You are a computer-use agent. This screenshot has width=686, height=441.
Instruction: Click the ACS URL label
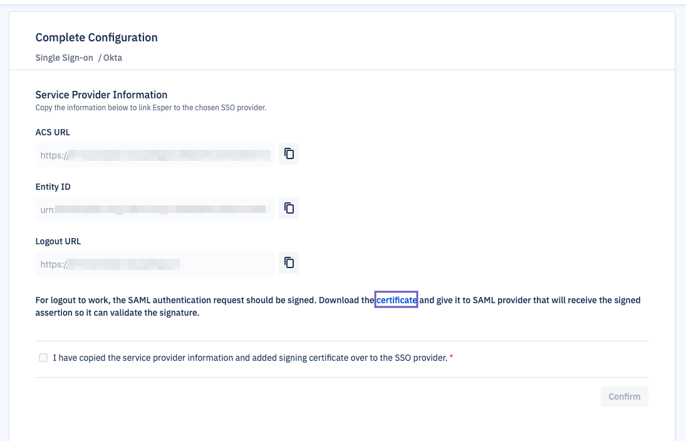53,132
